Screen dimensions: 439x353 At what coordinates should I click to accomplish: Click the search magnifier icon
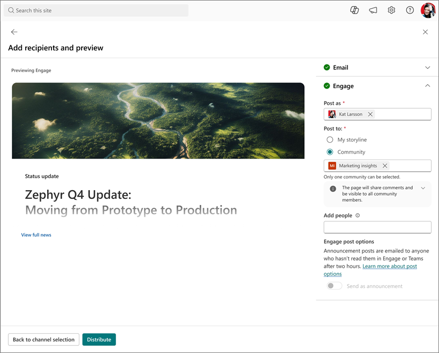coord(11,10)
